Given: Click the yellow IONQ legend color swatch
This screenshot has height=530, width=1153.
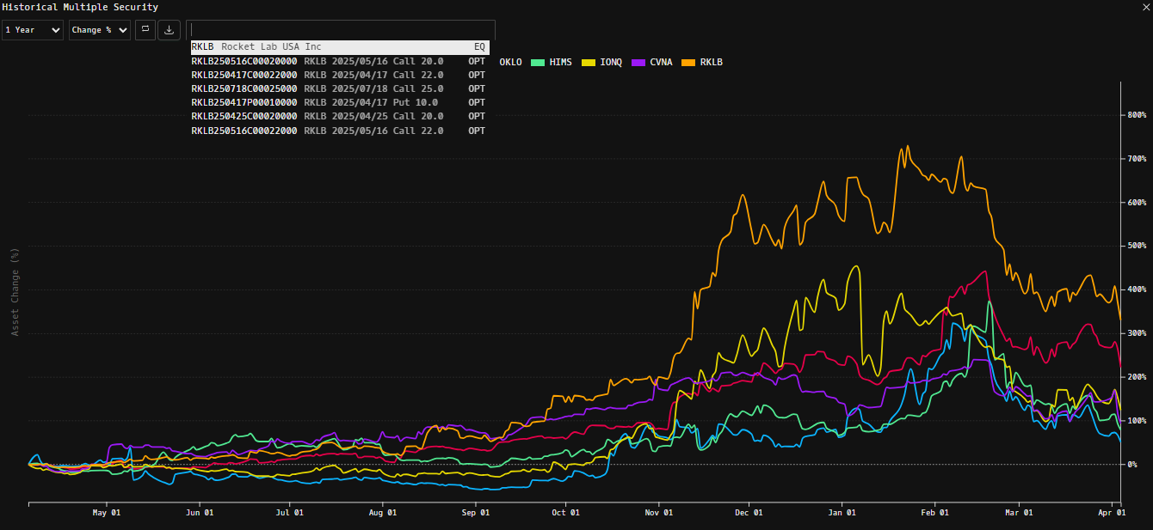Looking at the screenshot, I should (x=589, y=63).
